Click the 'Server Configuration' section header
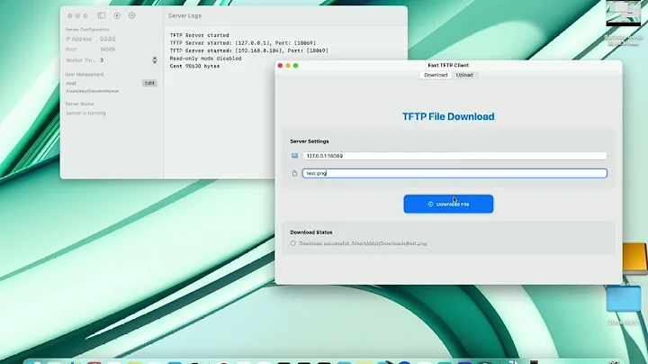The height and width of the screenshot is (364, 648). [87, 30]
